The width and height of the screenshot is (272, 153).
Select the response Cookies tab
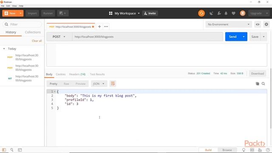[x=61, y=74]
